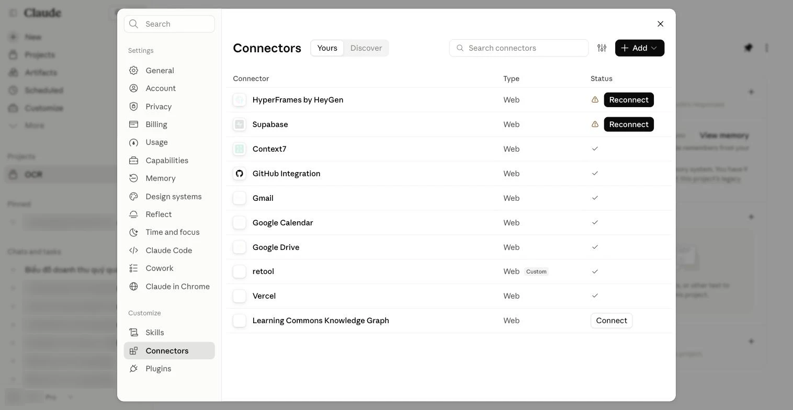Open the Skills section
Viewport: 793px width, 410px height.
coord(169,333)
